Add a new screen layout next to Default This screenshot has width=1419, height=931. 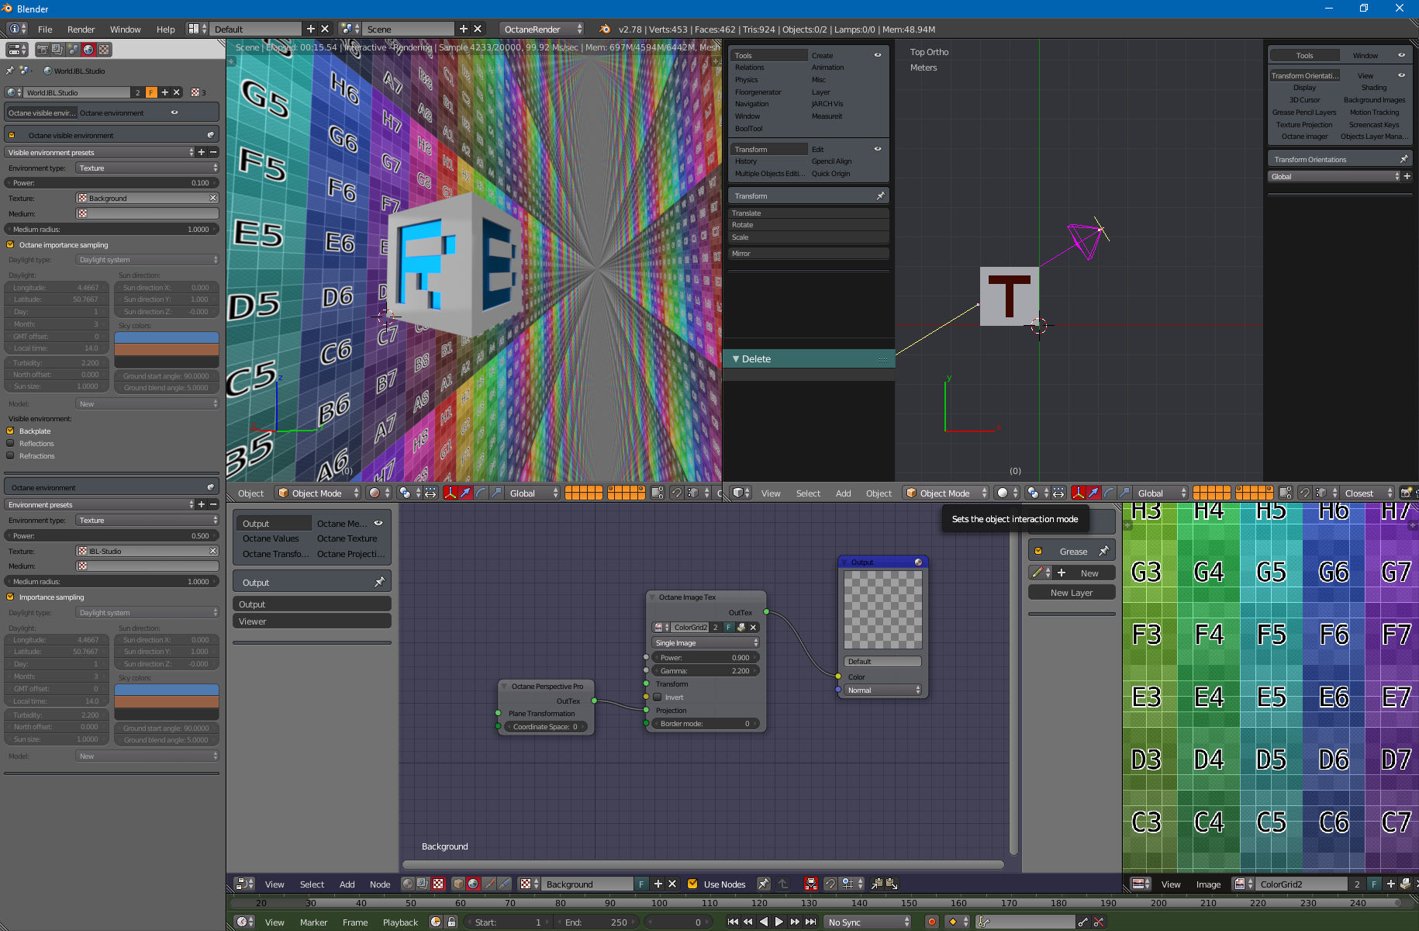pos(311,29)
